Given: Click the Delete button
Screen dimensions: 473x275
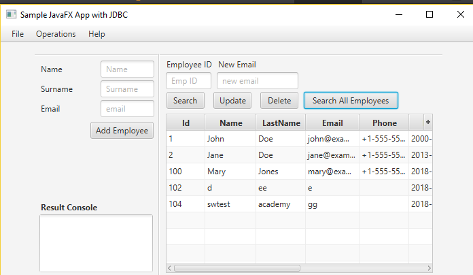Looking at the screenshot, I should pyautogui.click(x=279, y=100).
